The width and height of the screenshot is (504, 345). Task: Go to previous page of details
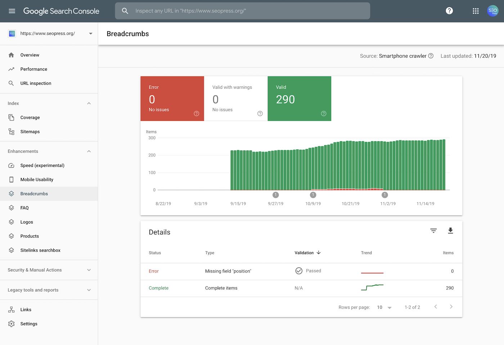(436, 307)
